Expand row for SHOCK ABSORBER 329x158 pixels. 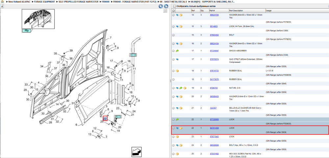coord(173,51)
